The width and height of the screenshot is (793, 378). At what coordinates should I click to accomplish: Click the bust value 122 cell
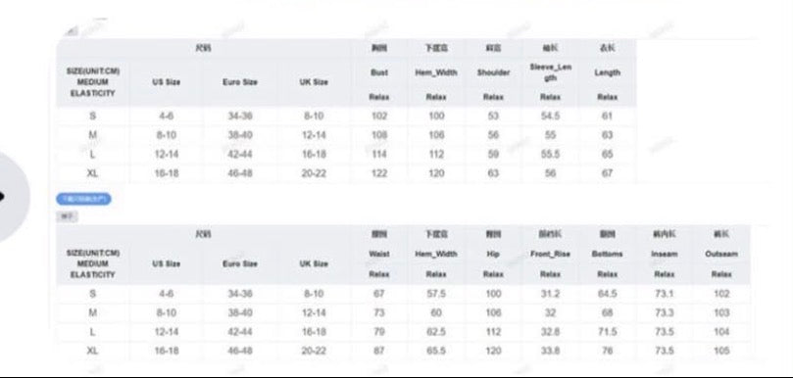point(379,173)
